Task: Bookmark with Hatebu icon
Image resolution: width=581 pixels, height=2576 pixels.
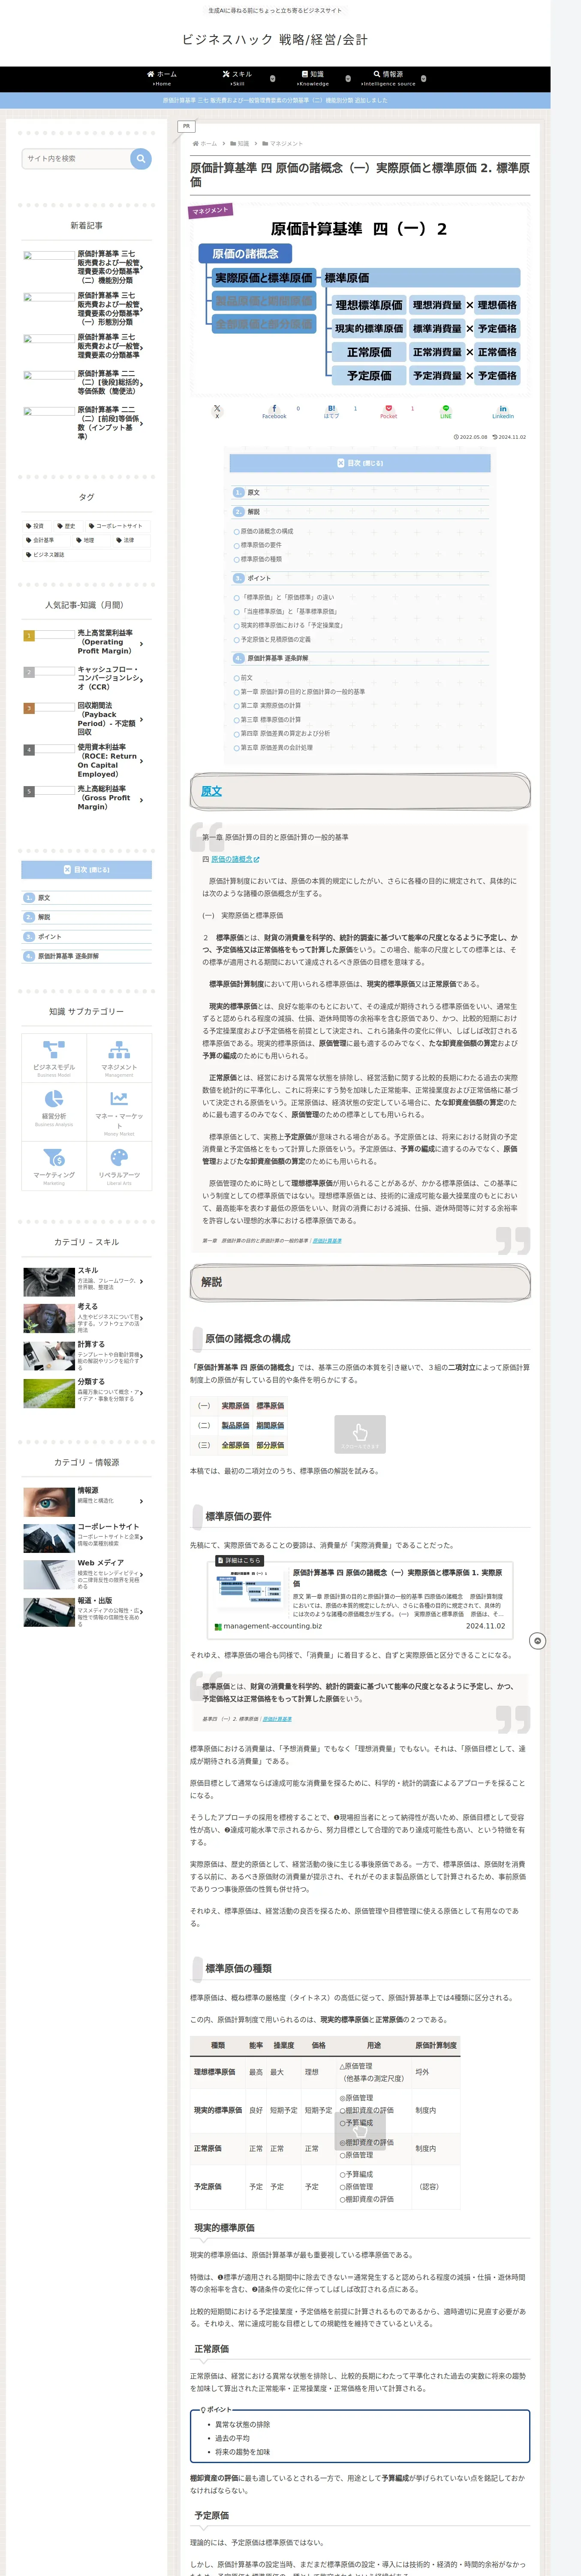Action: coord(331,411)
